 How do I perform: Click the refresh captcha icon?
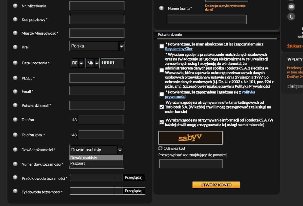tap(160, 148)
